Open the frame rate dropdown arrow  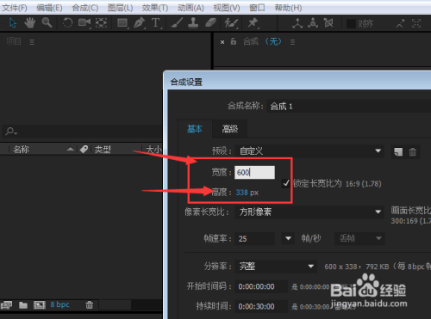pos(288,238)
